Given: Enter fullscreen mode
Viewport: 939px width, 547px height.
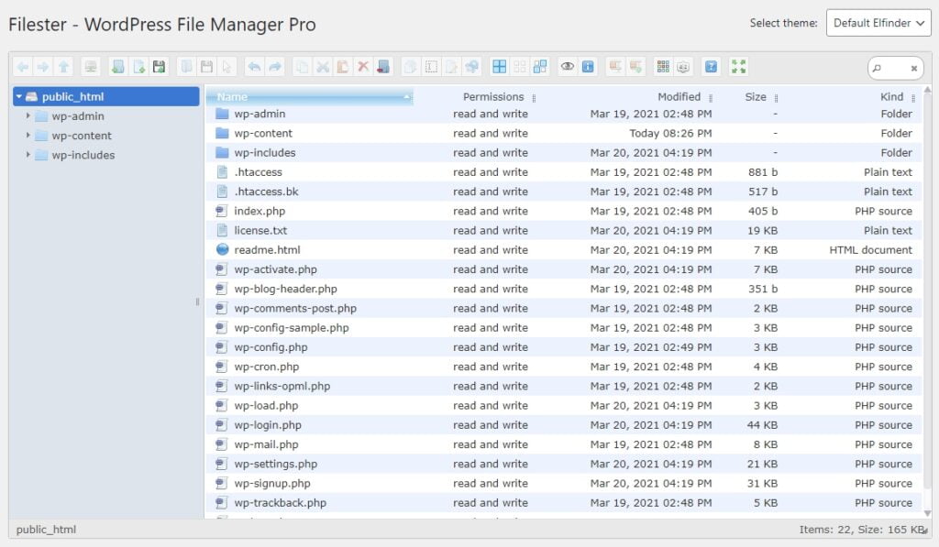Looking at the screenshot, I should [x=739, y=67].
